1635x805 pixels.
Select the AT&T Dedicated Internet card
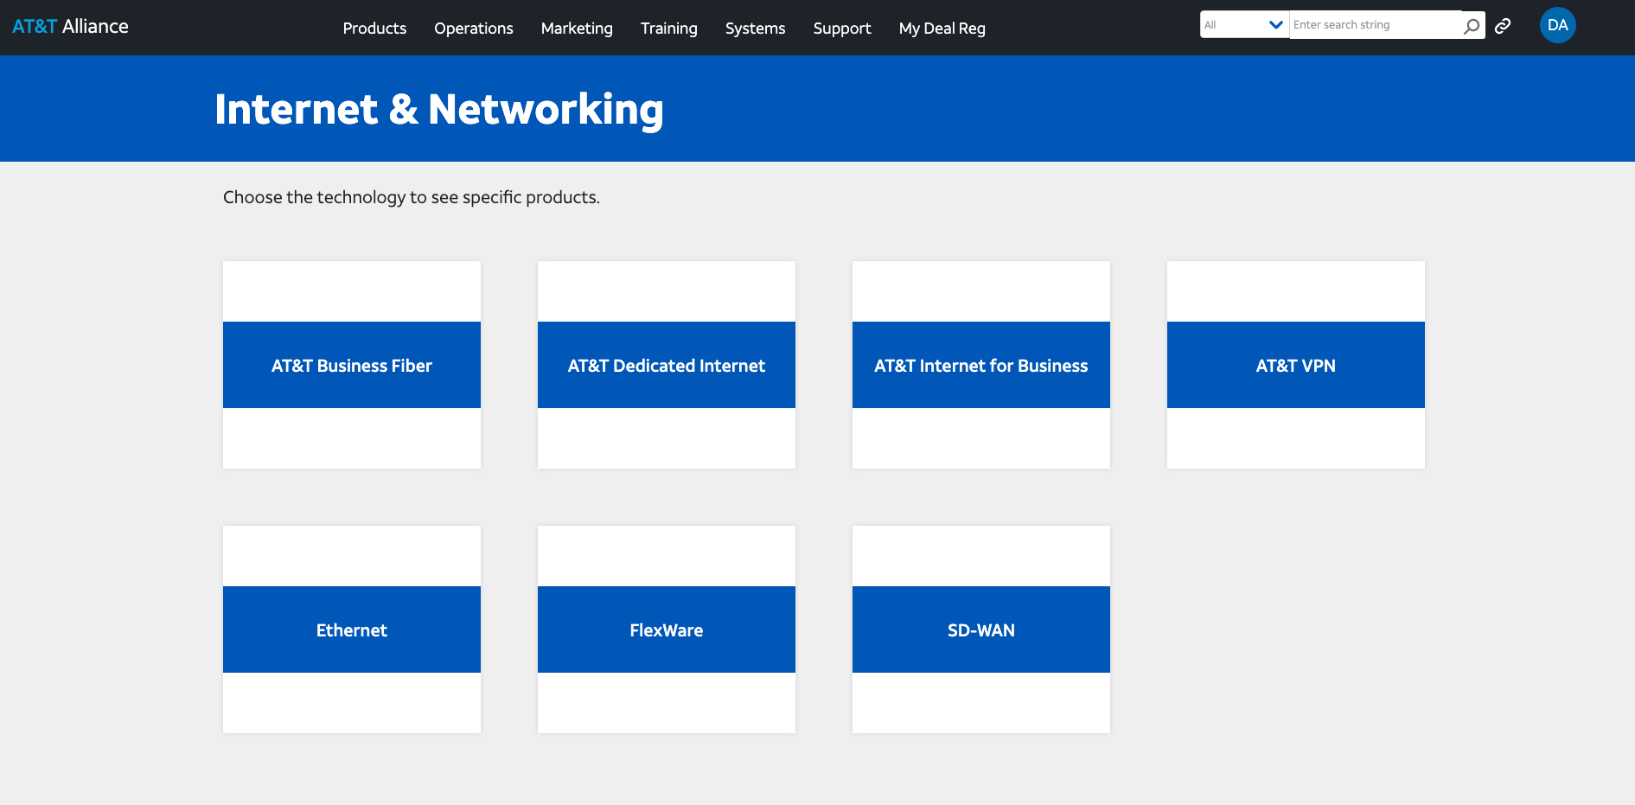[667, 365]
